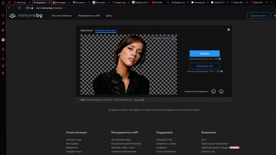Open Свяжитесь с нами footer link
The image size is (276, 155).
pos(166,143)
